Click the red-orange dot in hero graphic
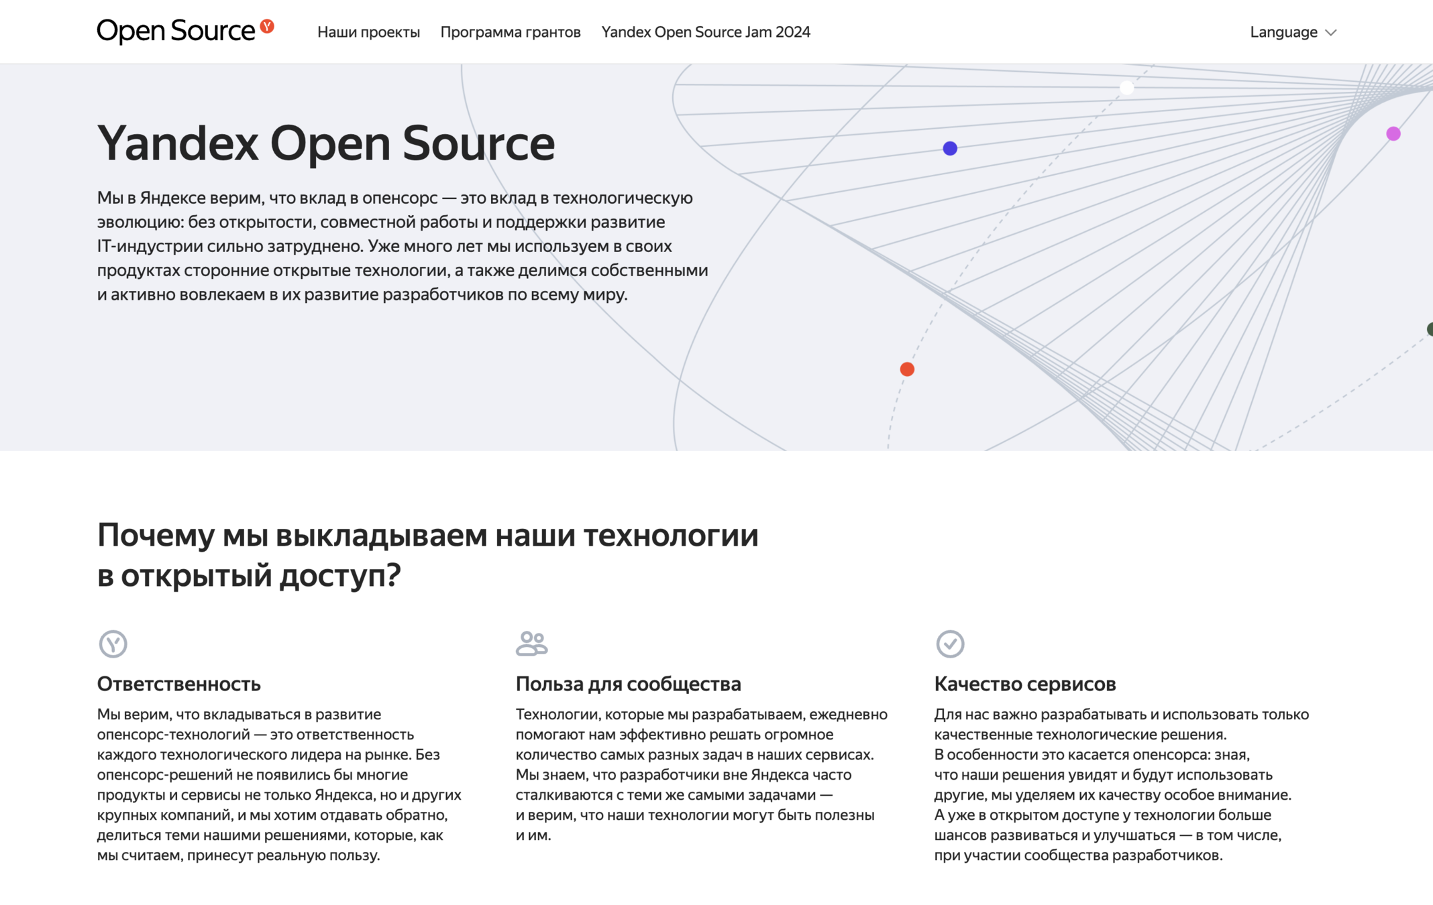Image resolution: width=1433 pixels, height=905 pixels. [x=907, y=369]
